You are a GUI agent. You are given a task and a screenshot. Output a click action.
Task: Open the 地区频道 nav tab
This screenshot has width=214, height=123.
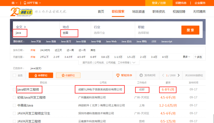tap(138, 12)
